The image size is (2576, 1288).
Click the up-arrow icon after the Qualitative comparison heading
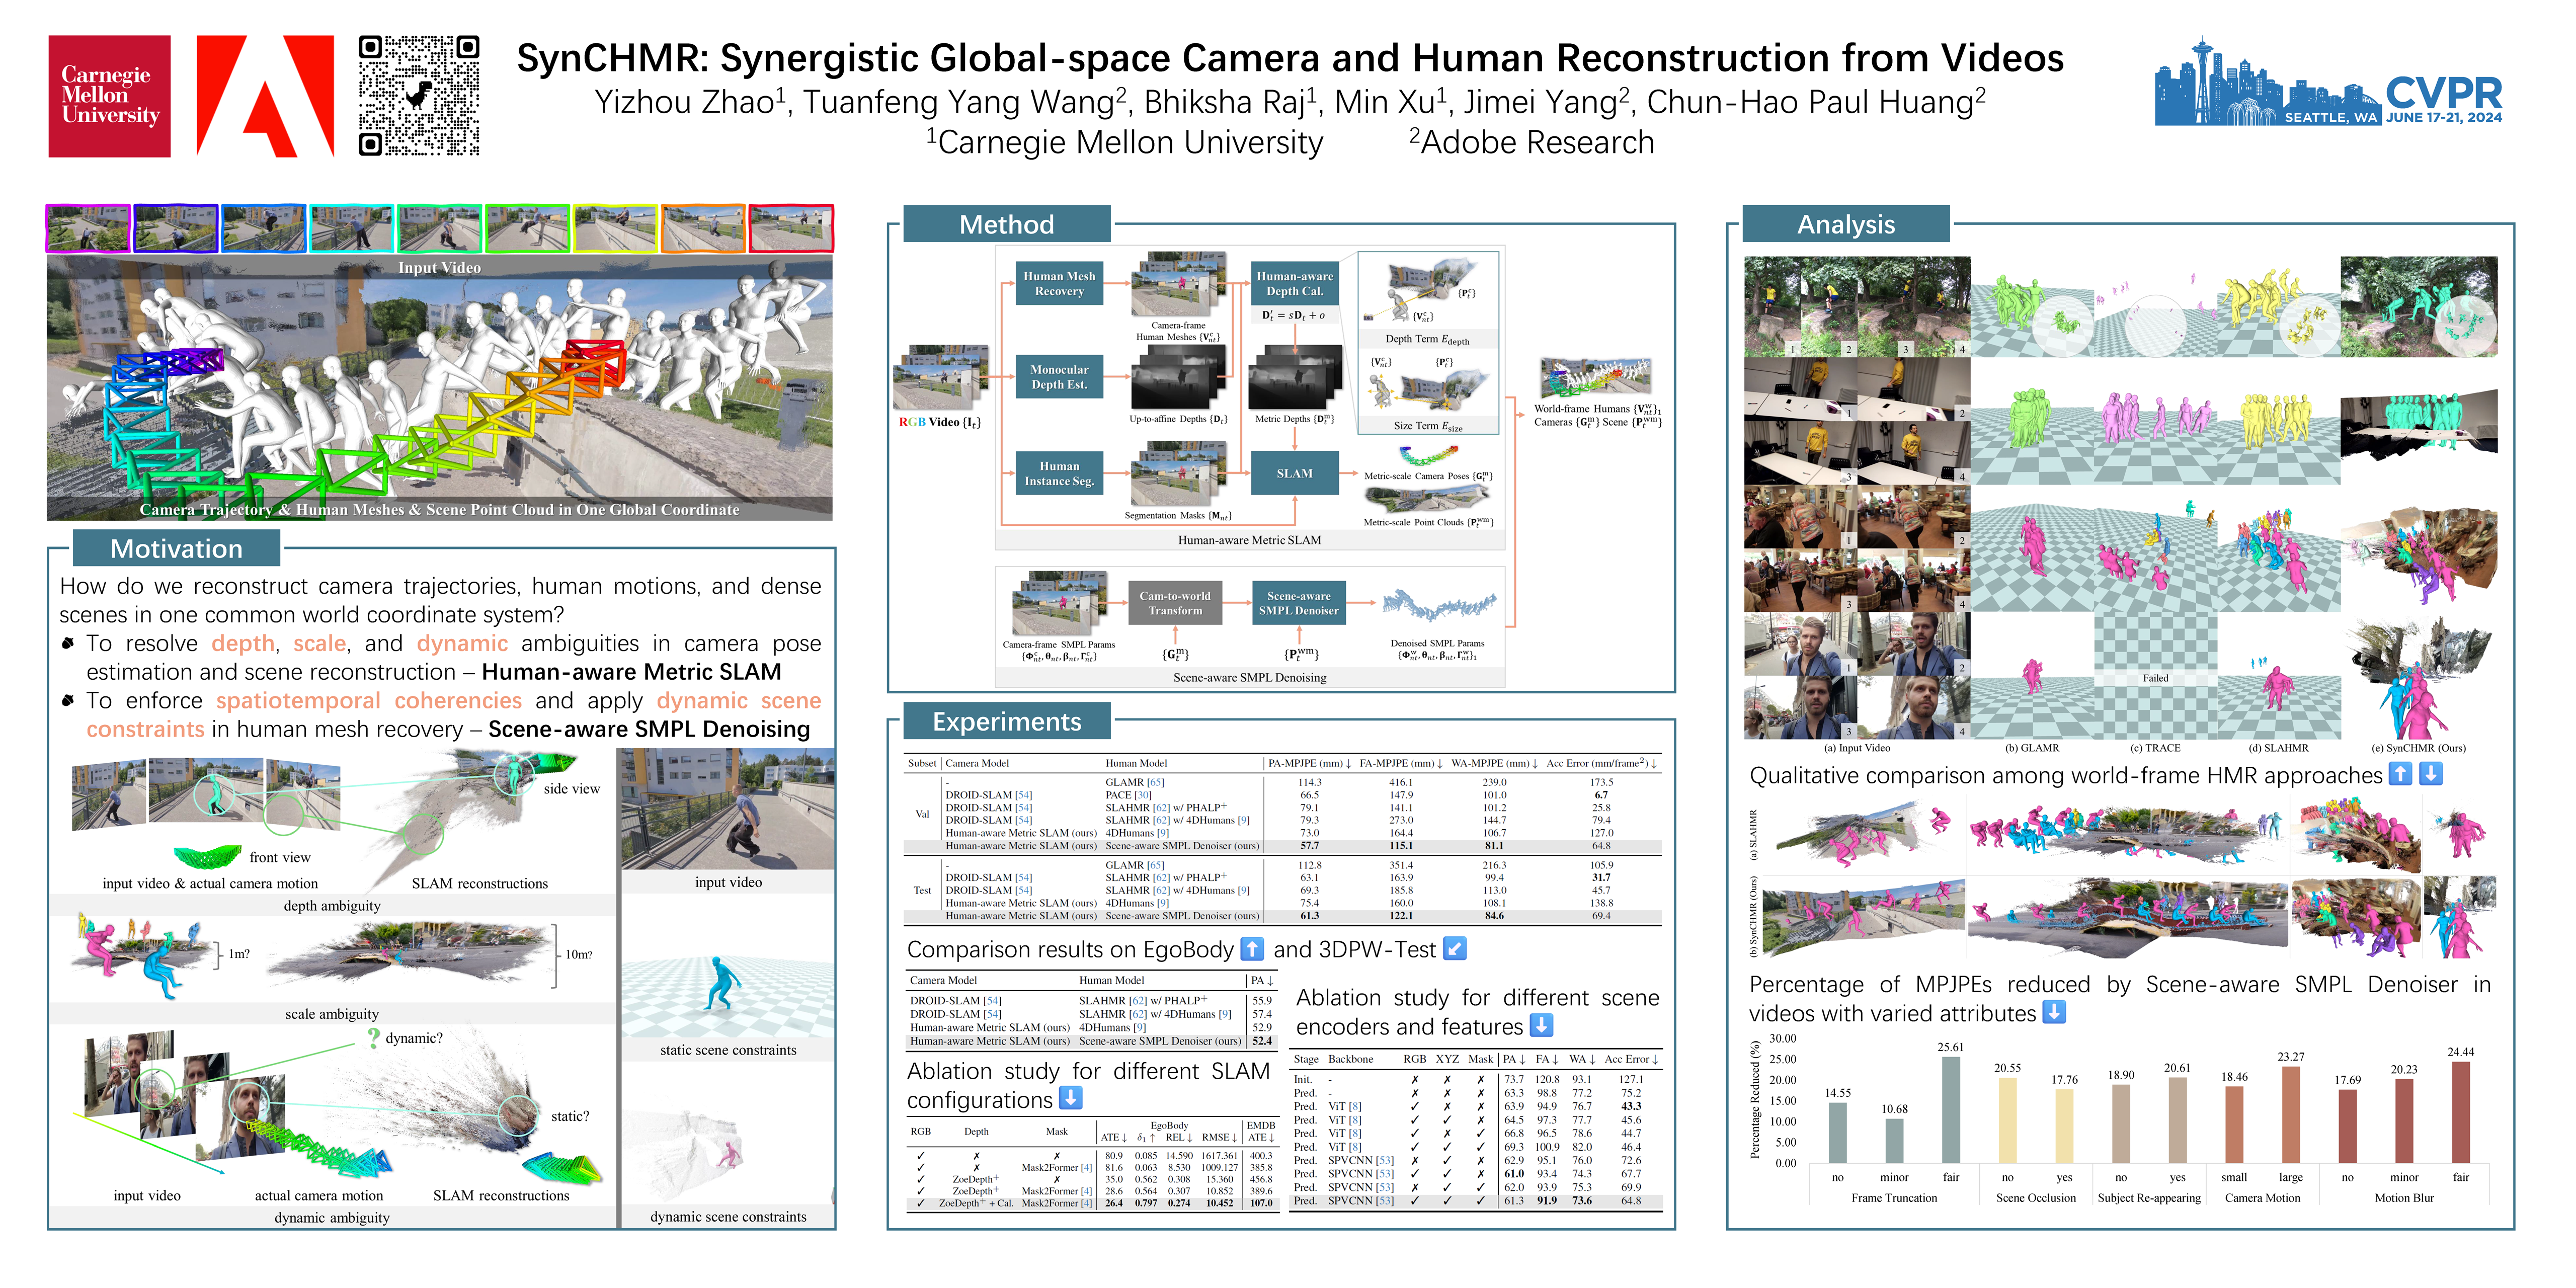[x=2400, y=774]
